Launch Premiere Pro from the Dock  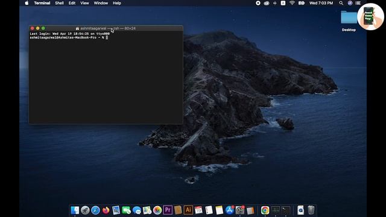coord(168,210)
